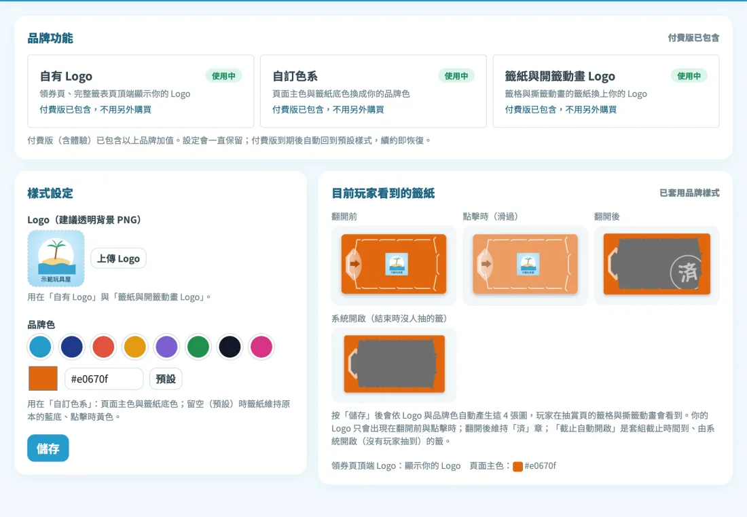The image size is (747, 517).
Task: Click the #e0670f text beside 頁面主色
Action: (x=541, y=466)
